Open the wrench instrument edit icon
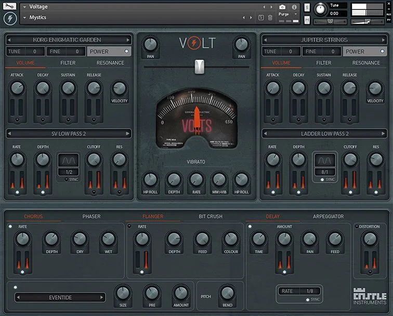 point(9,6)
